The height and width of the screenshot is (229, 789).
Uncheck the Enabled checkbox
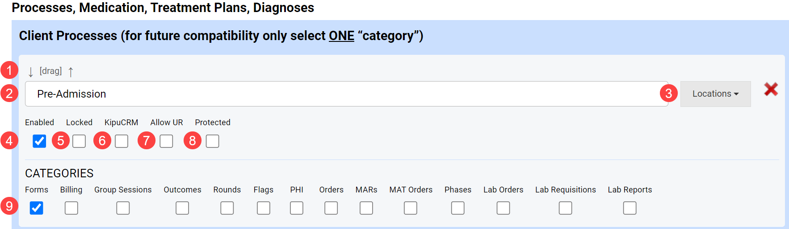39,141
